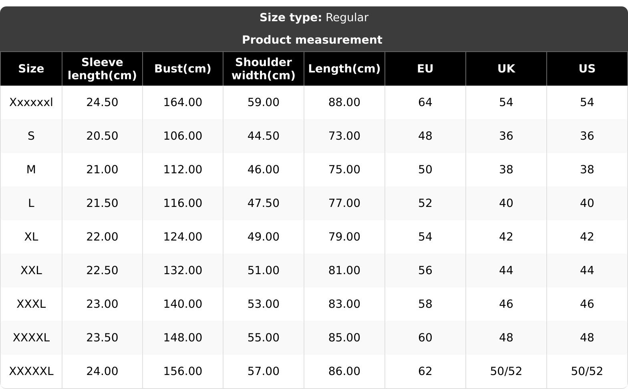Click EU size value 60

pyautogui.click(x=425, y=338)
